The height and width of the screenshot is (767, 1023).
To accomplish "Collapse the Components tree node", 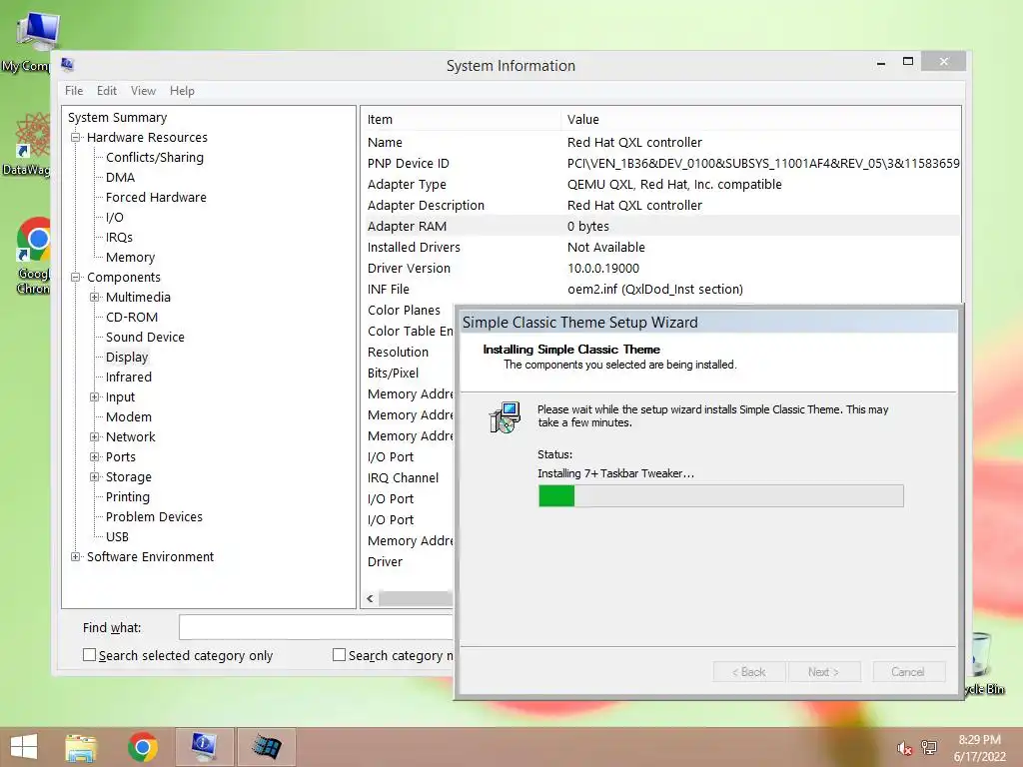I will (x=76, y=278).
